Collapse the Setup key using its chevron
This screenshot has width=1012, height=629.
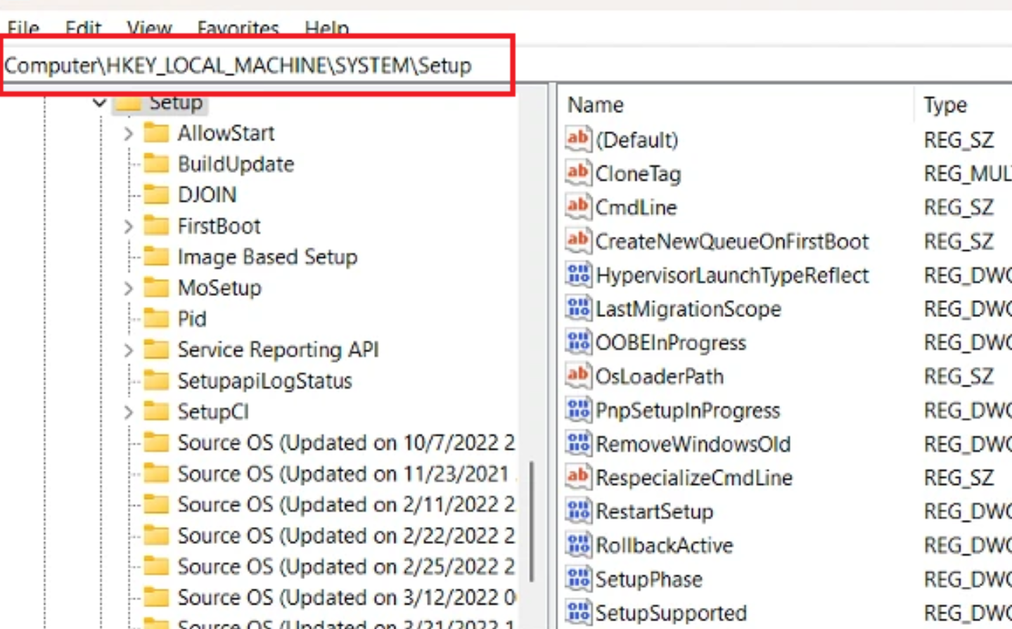pyautogui.click(x=101, y=103)
